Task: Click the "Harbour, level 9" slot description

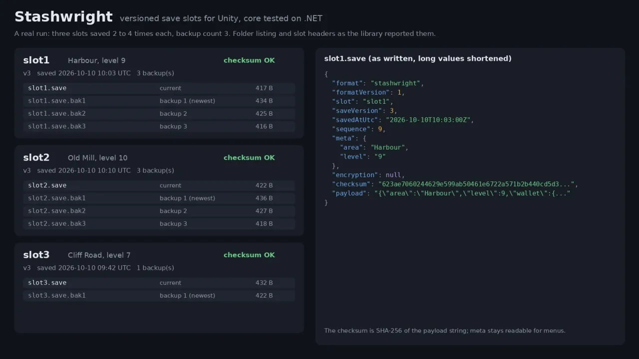Action: (x=97, y=61)
